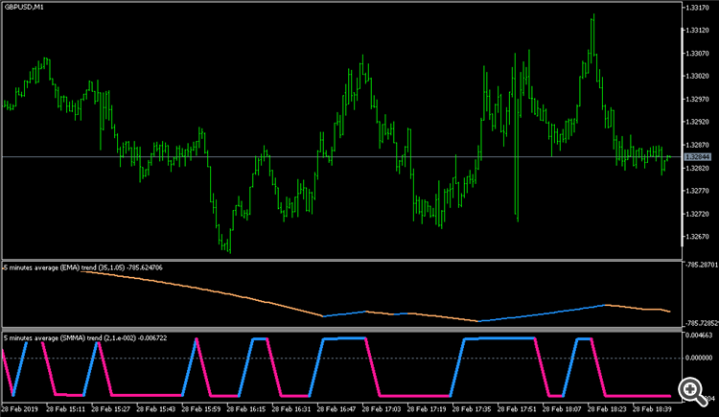Click the 28 Feb 17:51 time label
This screenshot has height=417, width=719.
(x=518, y=408)
